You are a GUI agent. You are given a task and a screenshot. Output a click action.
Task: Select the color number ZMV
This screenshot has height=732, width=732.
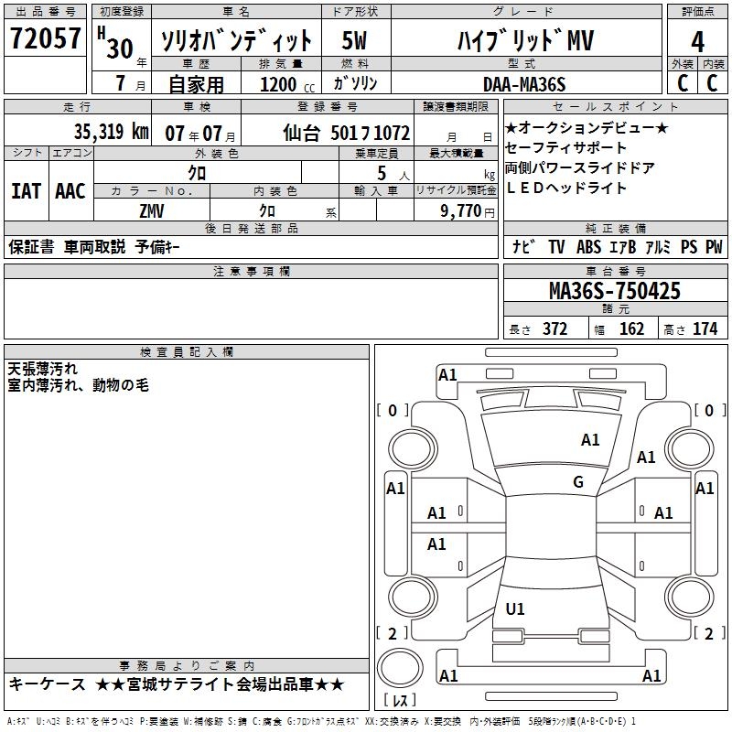[152, 211]
